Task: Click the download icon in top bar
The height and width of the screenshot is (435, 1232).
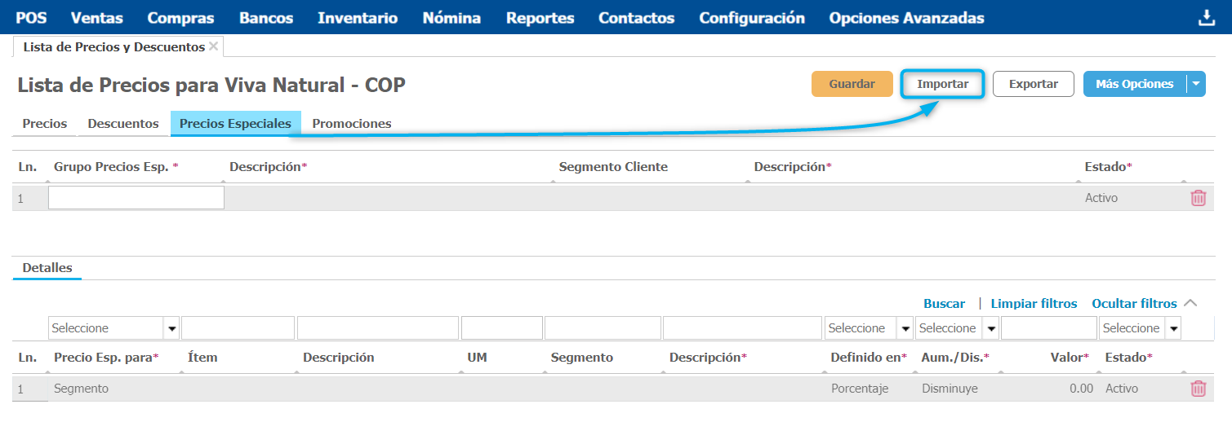Action: pos(1207,18)
